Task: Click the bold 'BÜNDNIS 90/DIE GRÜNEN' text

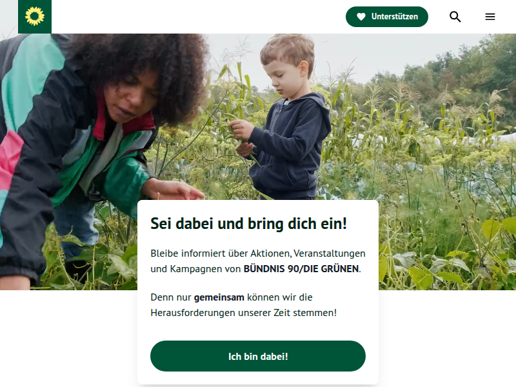Action: pos(301,269)
